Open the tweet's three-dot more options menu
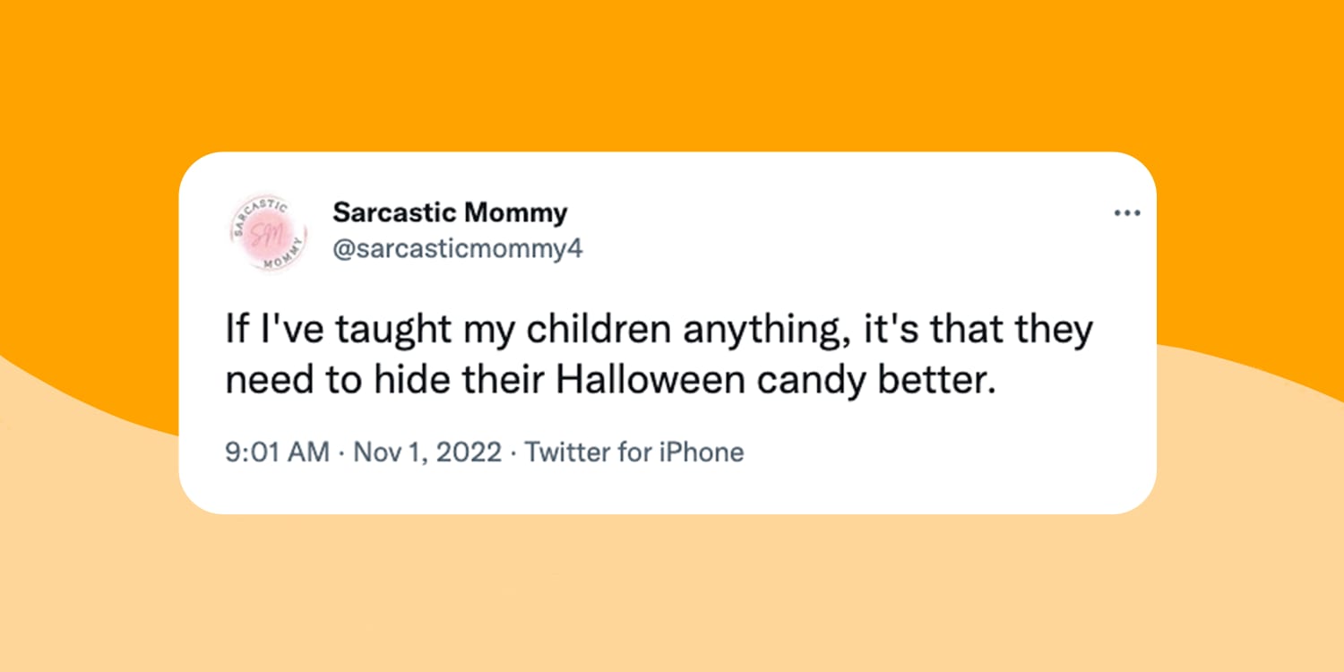Screen dimensions: 1344x672 (x=1126, y=213)
